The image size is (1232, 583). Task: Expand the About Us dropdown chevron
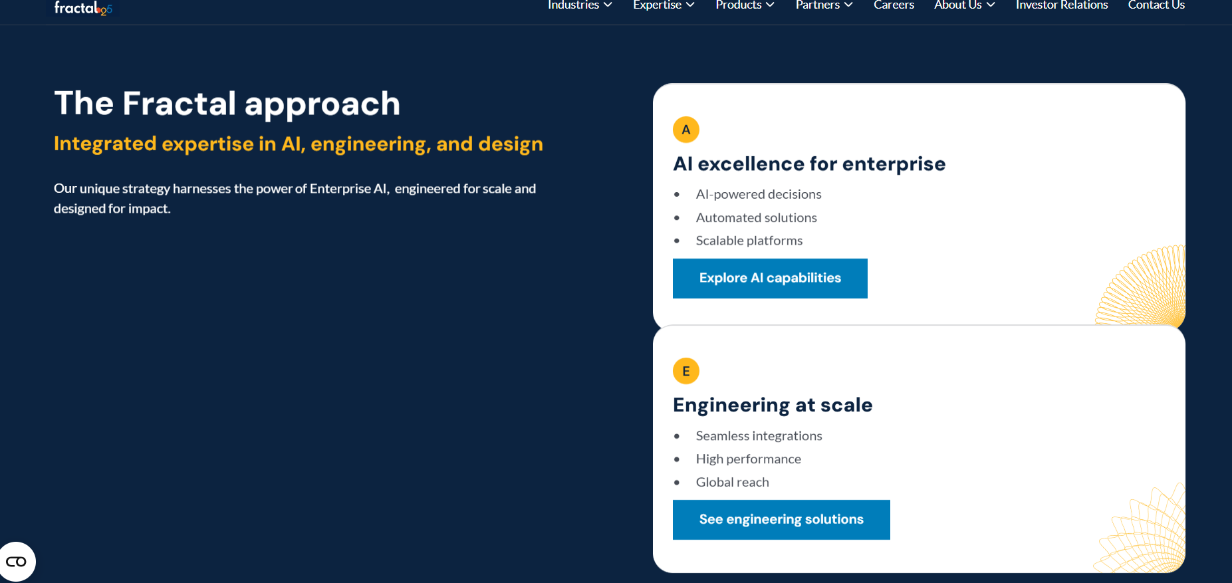[991, 5]
